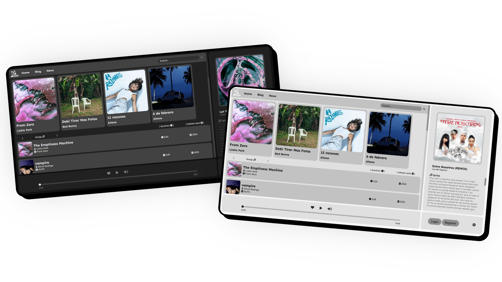Click the progress slider handle in light player

click(243, 207)
